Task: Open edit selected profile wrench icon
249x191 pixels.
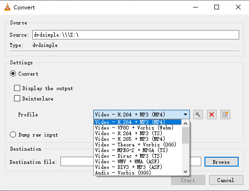Action: pyautogui.click(x=198, y=115)
